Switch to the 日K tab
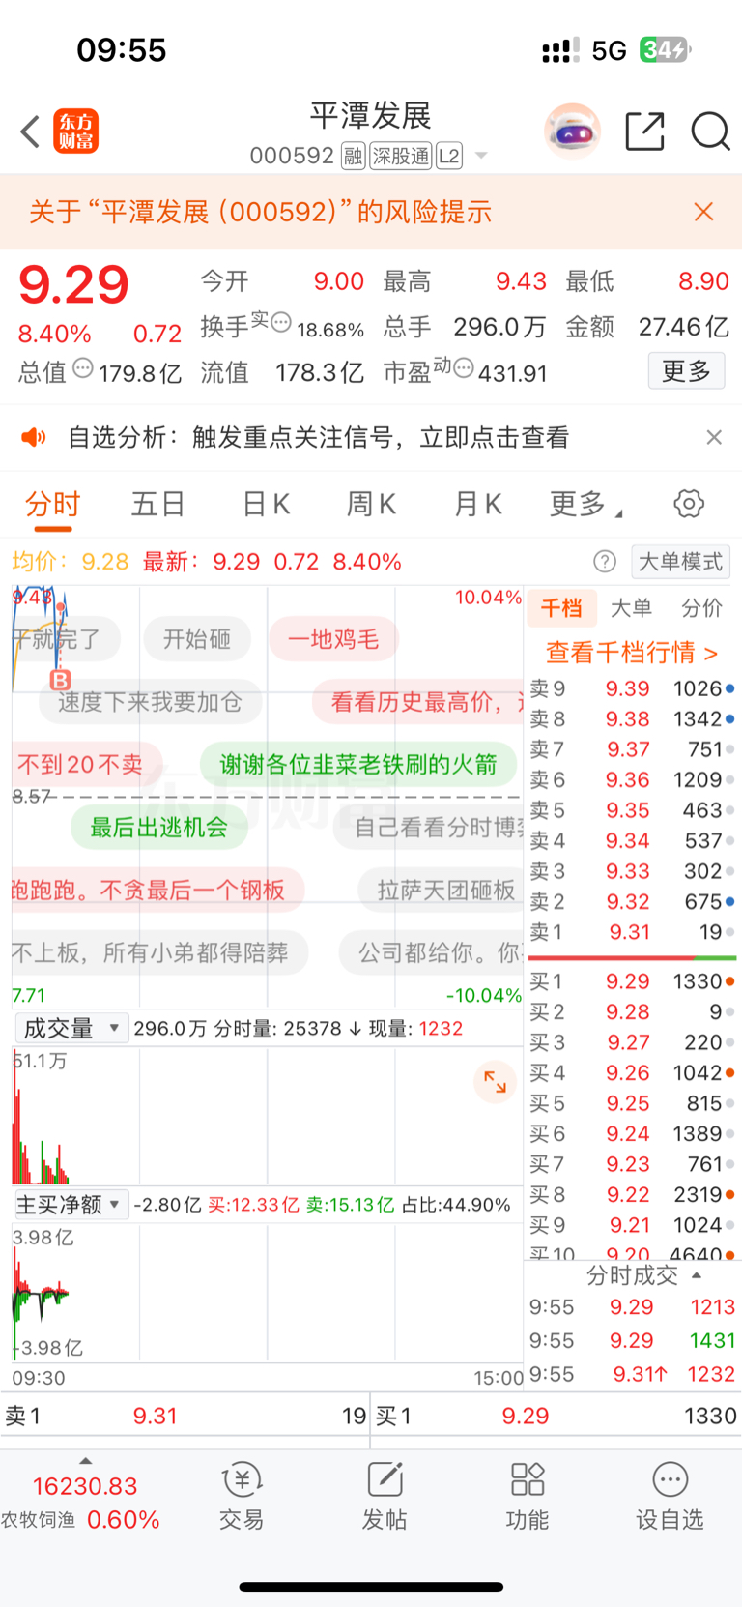Image resolution: width=742 pixels, height=1608 pixels. [x=266, y=504]
